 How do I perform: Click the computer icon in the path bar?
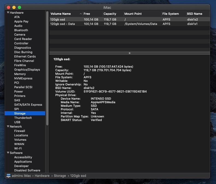tap(8, 176)
